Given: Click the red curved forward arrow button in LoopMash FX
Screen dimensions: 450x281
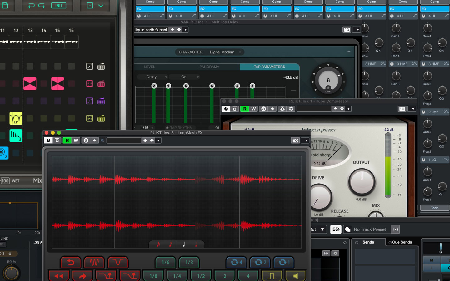Looking at the screenshot, I should [82, 276].
